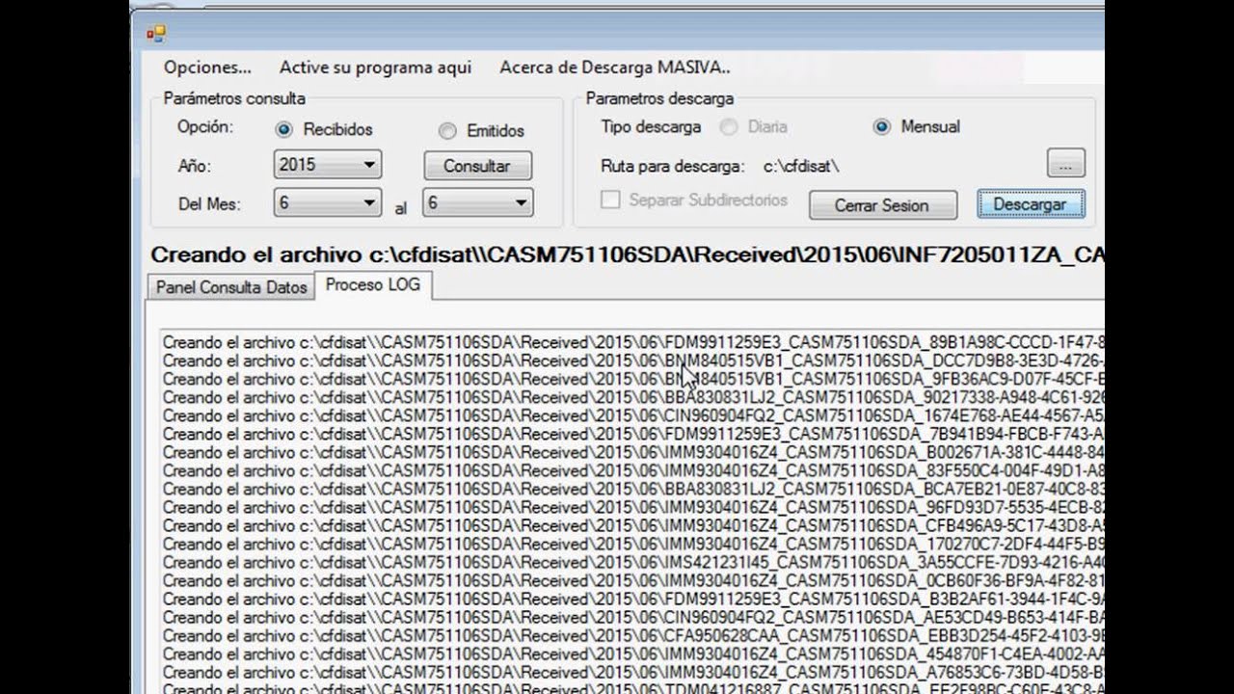The image size is (1234, 694).
Task: Click the Ruta para descarga label
Action: click(x=673, y=166)
